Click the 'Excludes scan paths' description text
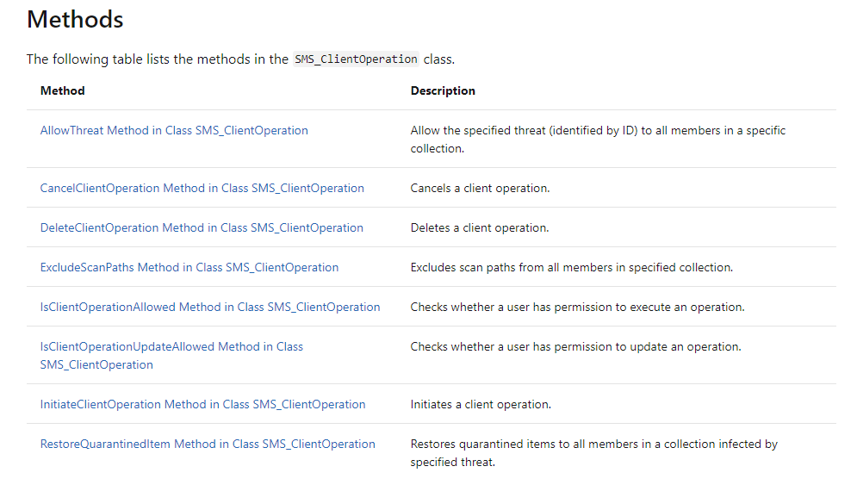Screen dimensions: 857x485 (572, 267)
